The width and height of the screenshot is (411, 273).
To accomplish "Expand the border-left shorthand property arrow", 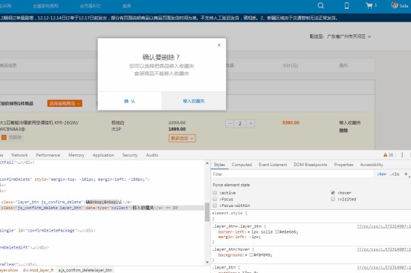I will [248, 232].
